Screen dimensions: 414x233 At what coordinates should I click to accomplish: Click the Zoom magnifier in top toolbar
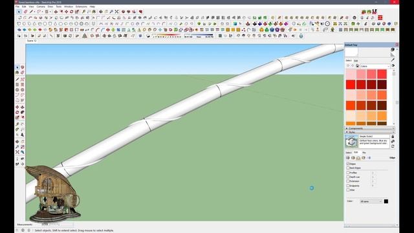point(111,12)
